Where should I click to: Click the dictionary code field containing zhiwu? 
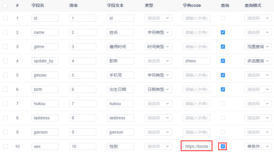coord(196,61)
